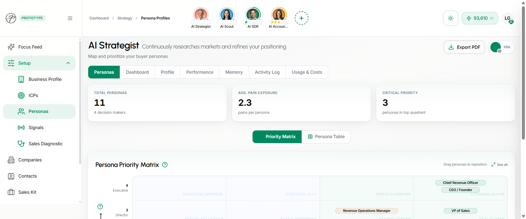Open the LG user profile avatar
The image size is (526, 219).
pyautogui.click(x=508, y=18)
